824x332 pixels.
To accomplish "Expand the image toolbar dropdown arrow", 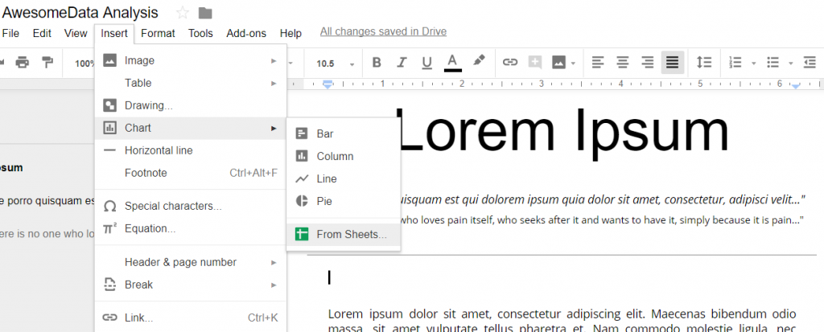I will pos(573,64).
